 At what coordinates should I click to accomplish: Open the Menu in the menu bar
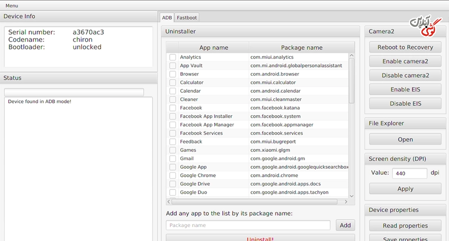click(12, 6)
